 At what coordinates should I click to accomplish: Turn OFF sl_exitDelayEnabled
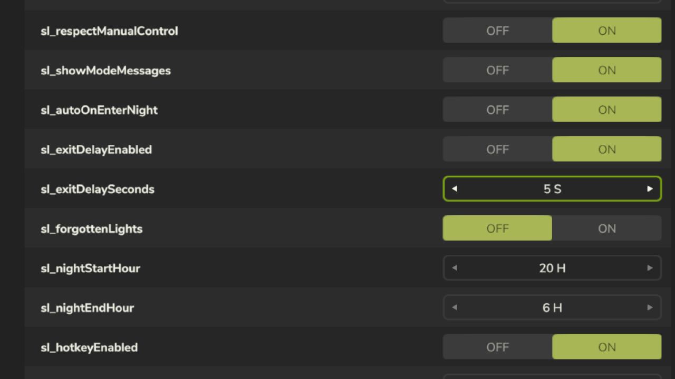[x=497, y=149]
